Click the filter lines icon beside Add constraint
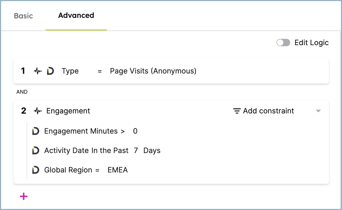Screen dimensions: 342x210 (x=237, y=111)
